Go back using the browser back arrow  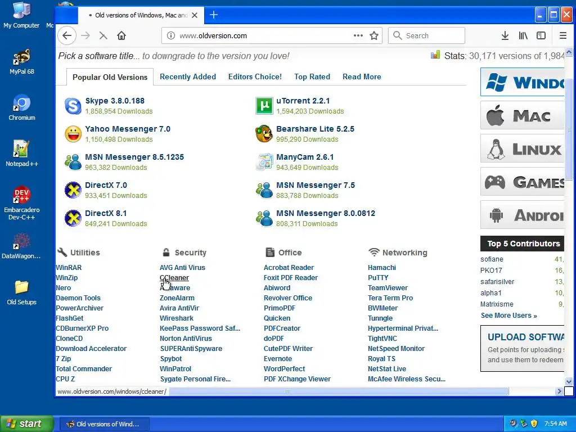67,35
